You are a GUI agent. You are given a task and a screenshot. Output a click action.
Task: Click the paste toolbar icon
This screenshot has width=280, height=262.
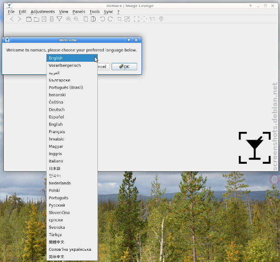(93, 19)
